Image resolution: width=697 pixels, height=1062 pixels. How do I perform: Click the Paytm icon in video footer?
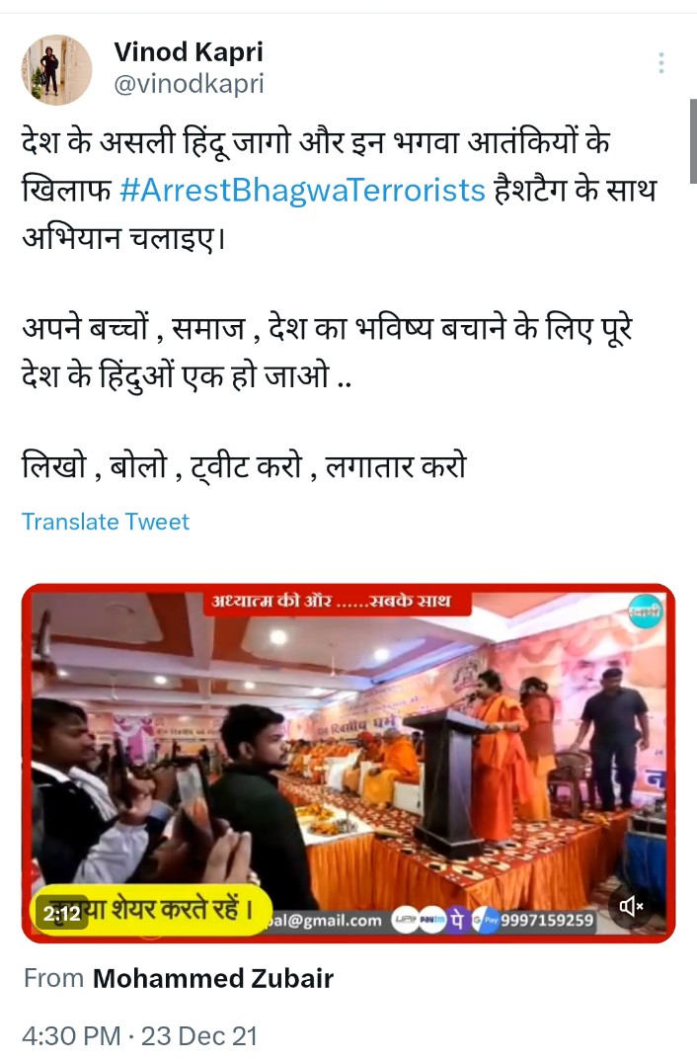coord(431,921)
